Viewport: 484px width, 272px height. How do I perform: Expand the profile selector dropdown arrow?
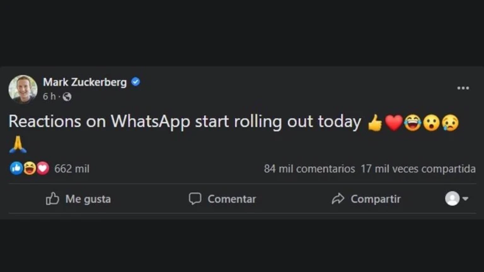pos(465,199)
